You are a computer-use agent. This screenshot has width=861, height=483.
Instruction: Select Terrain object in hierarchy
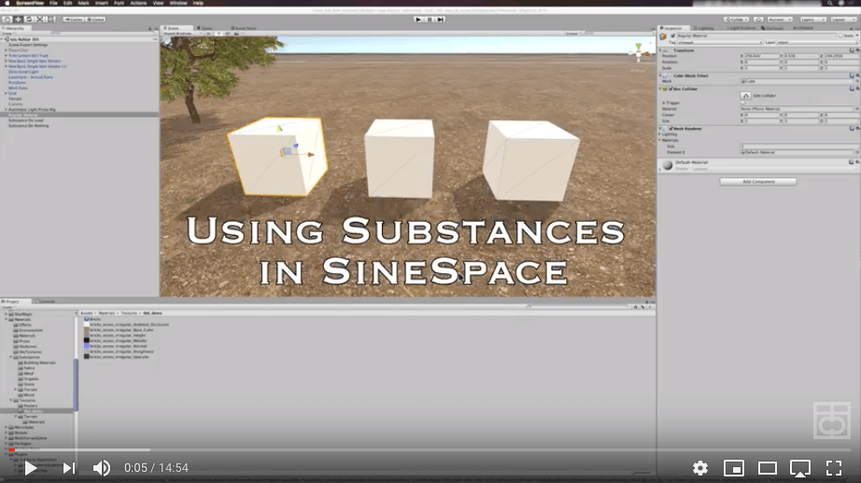tap(15, 99)
